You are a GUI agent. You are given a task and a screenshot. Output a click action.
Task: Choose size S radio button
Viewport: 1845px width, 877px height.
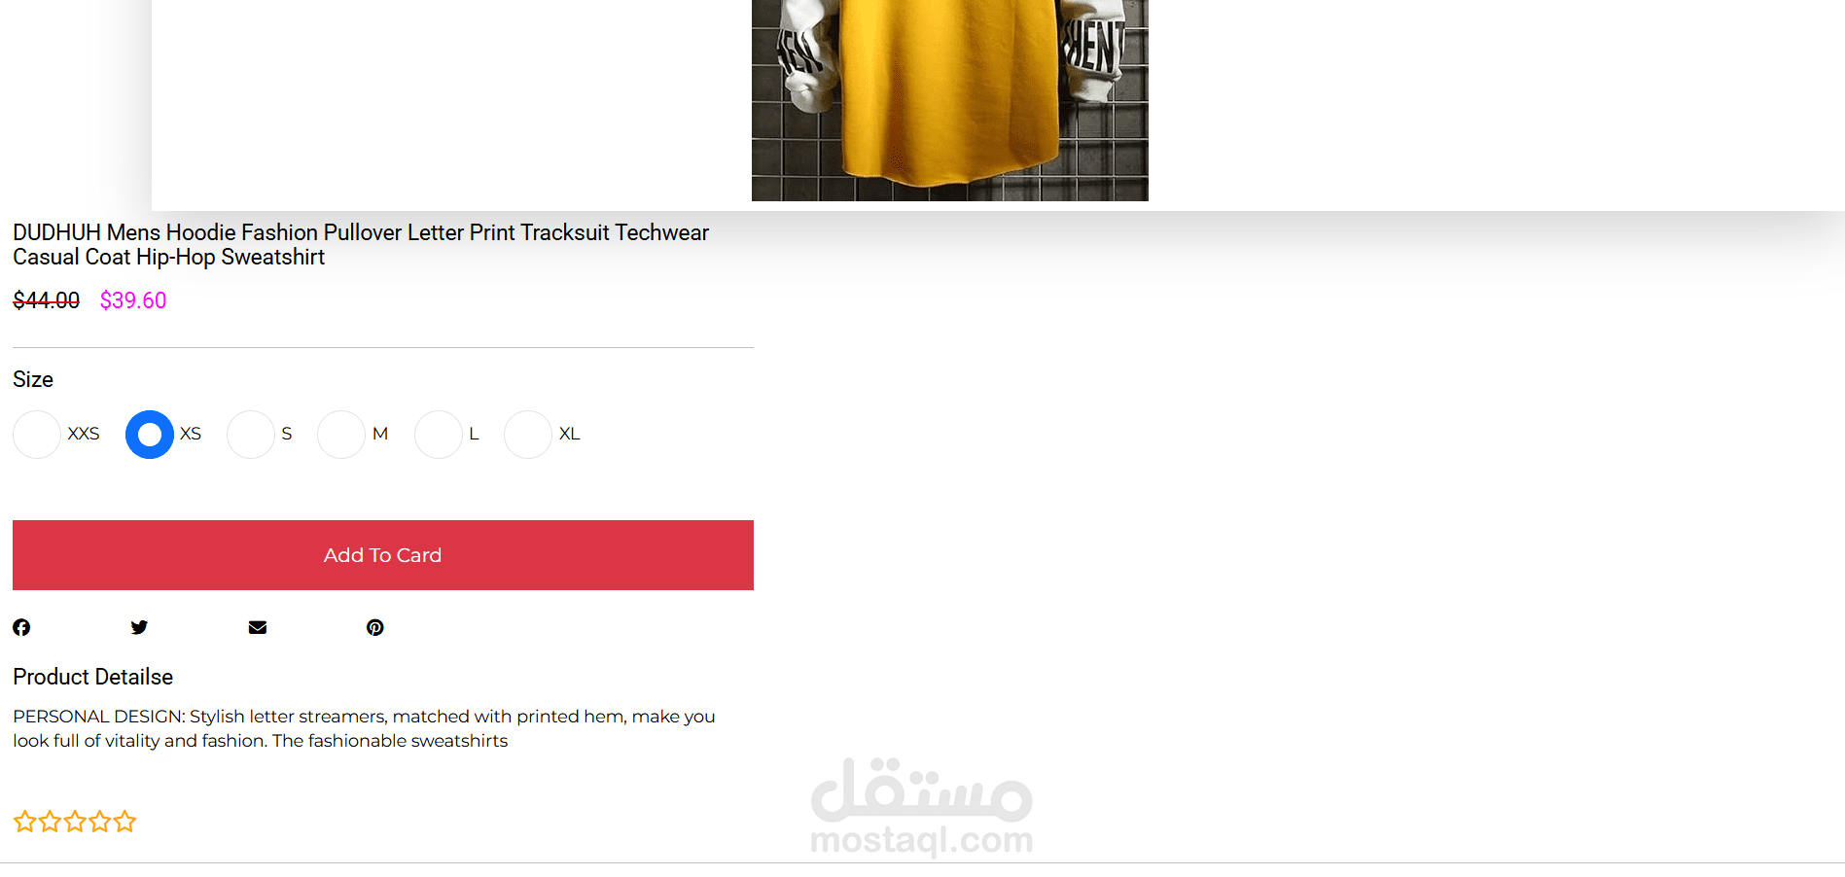[251, 435]
